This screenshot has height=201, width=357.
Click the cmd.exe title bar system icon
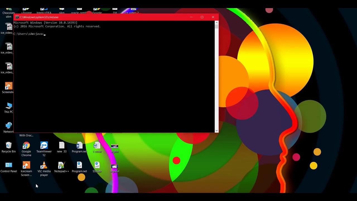[17, 17]
